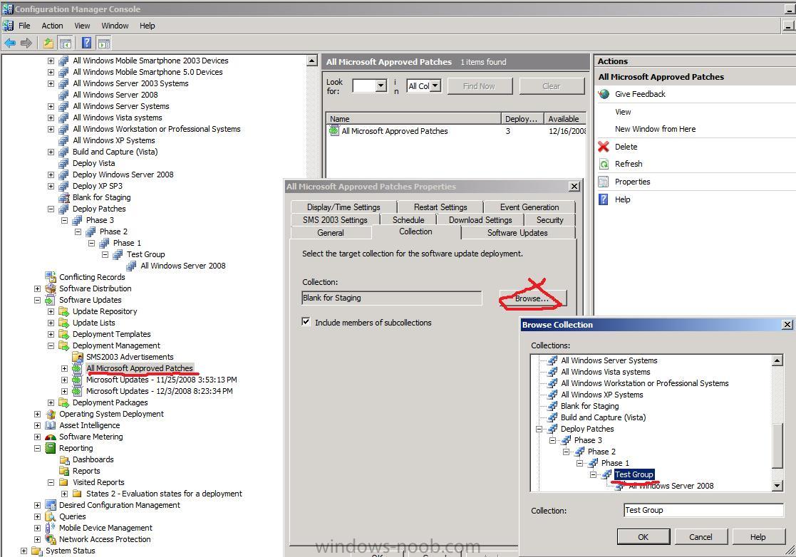The image size is (796, 557).
Task: Click the Collection text field in Browse Collection
Action: pos(703,510)
